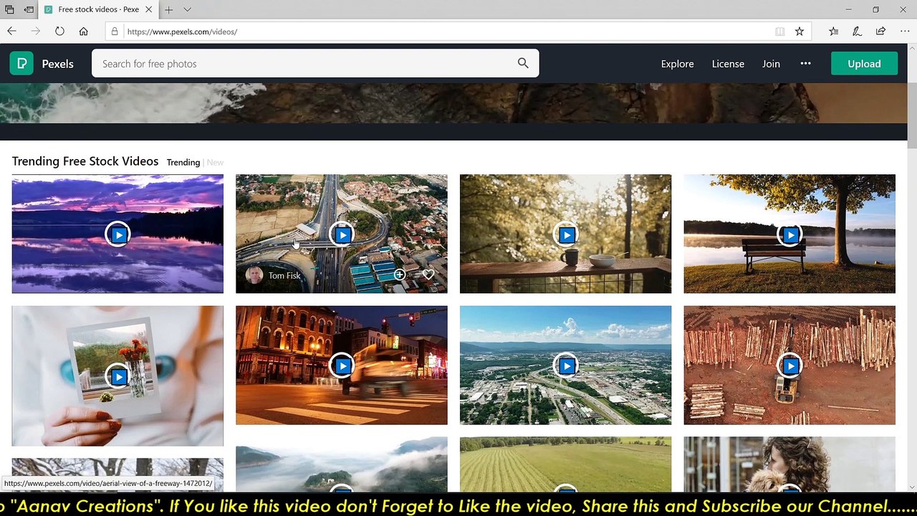
Task: Go back using the browser back arrow
Action: (11, 32)
